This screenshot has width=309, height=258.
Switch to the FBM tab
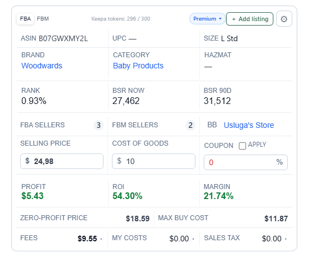click(43, 19)
